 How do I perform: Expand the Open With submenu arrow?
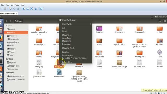point(91,24)
